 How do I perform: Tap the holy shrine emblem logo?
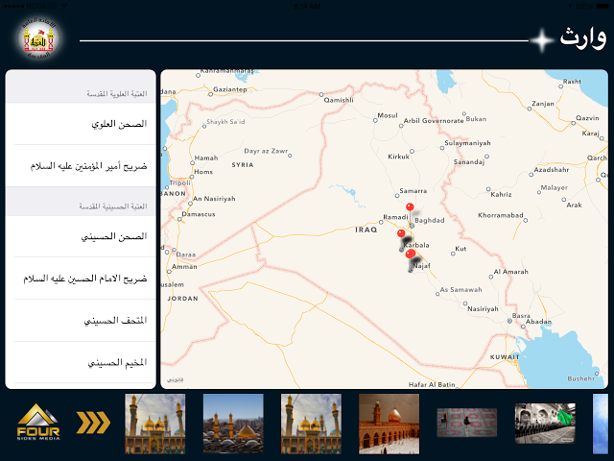click(38, 38)
